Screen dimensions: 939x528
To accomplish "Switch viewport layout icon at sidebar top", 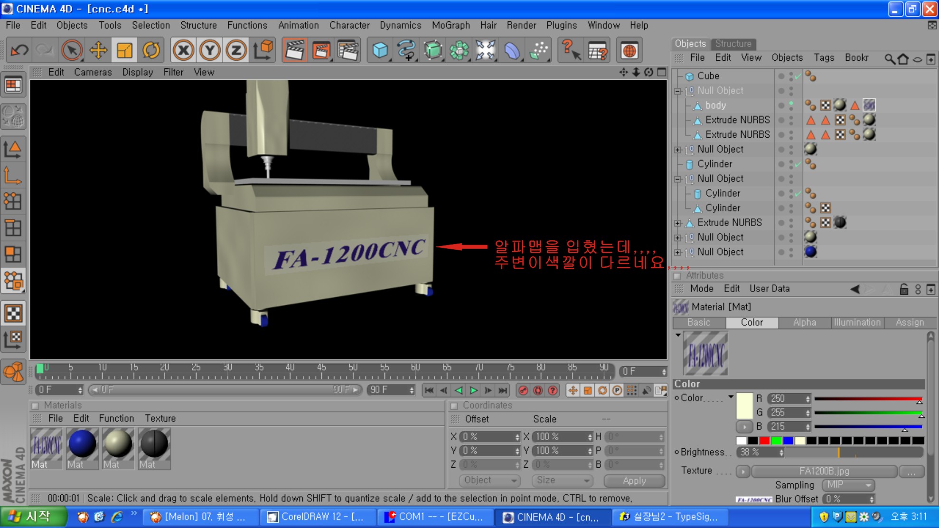I will tap(13, 85).
